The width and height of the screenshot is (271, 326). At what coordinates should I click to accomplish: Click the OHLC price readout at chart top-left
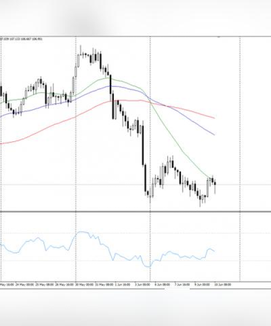[21, 39]
